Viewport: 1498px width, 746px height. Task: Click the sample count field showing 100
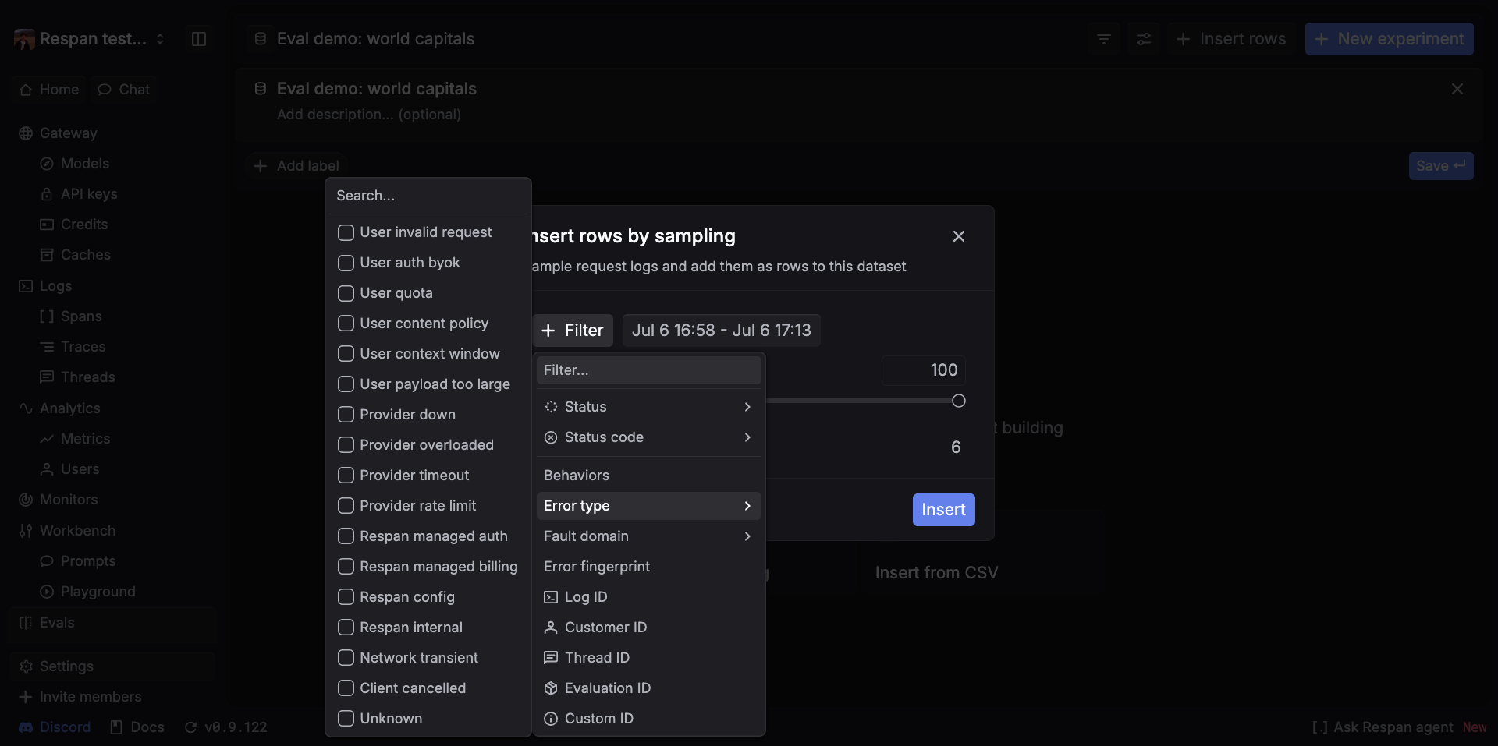click(x=924, y=370)
